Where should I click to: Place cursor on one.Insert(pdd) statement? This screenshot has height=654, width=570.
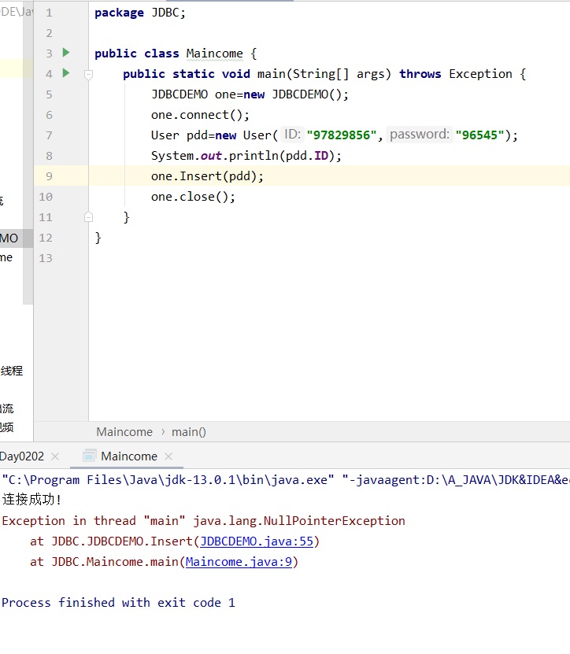click(x=207, y=176)
